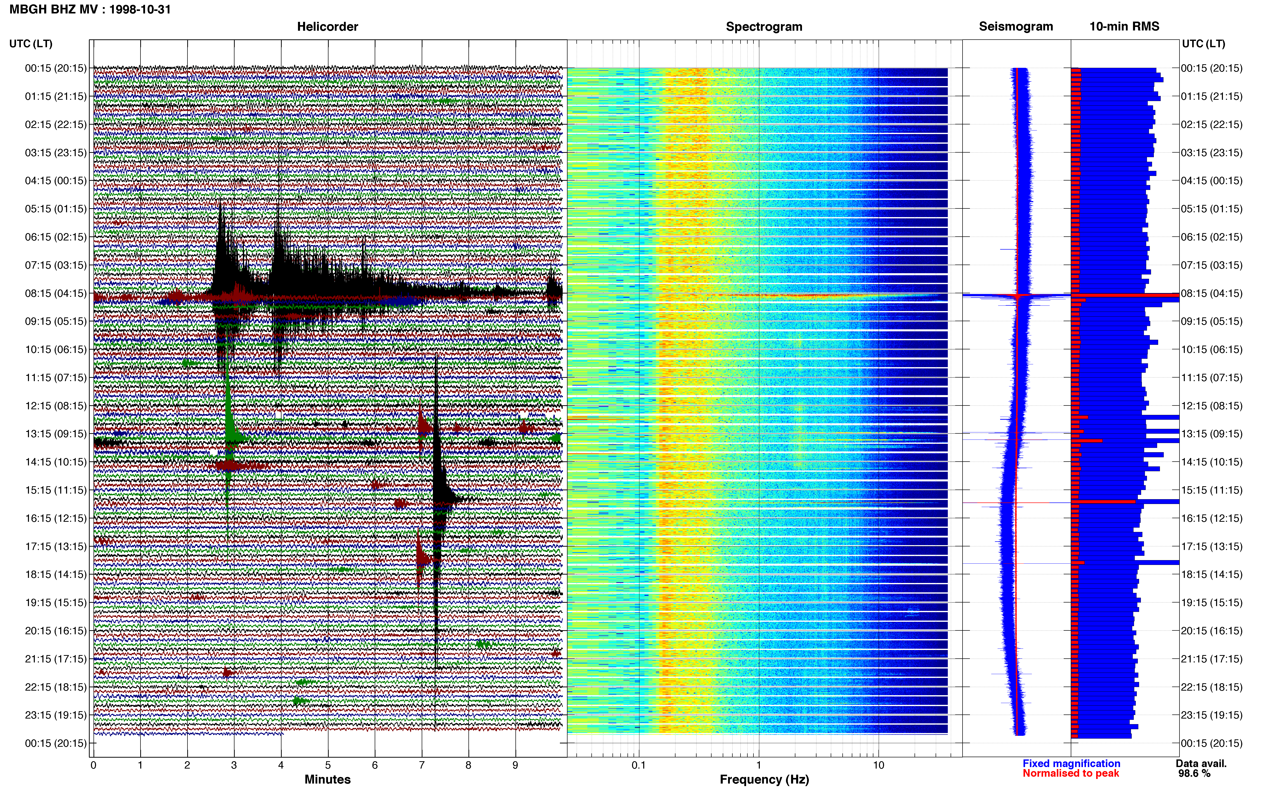Click minute tick label '7' on helicorder axis
The image size is (1275, 797).
tap(422, 765)
